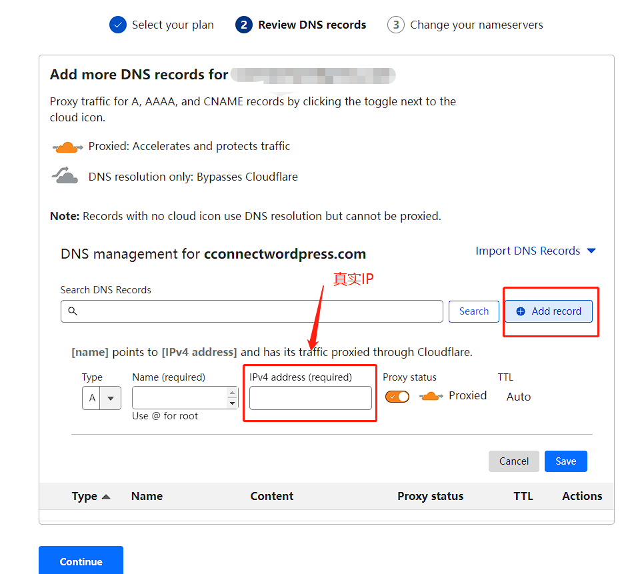This screenshot has width=640, height=574.
Task: Click the 'Proxied' status label in form
Action: (x=468, y=395)
